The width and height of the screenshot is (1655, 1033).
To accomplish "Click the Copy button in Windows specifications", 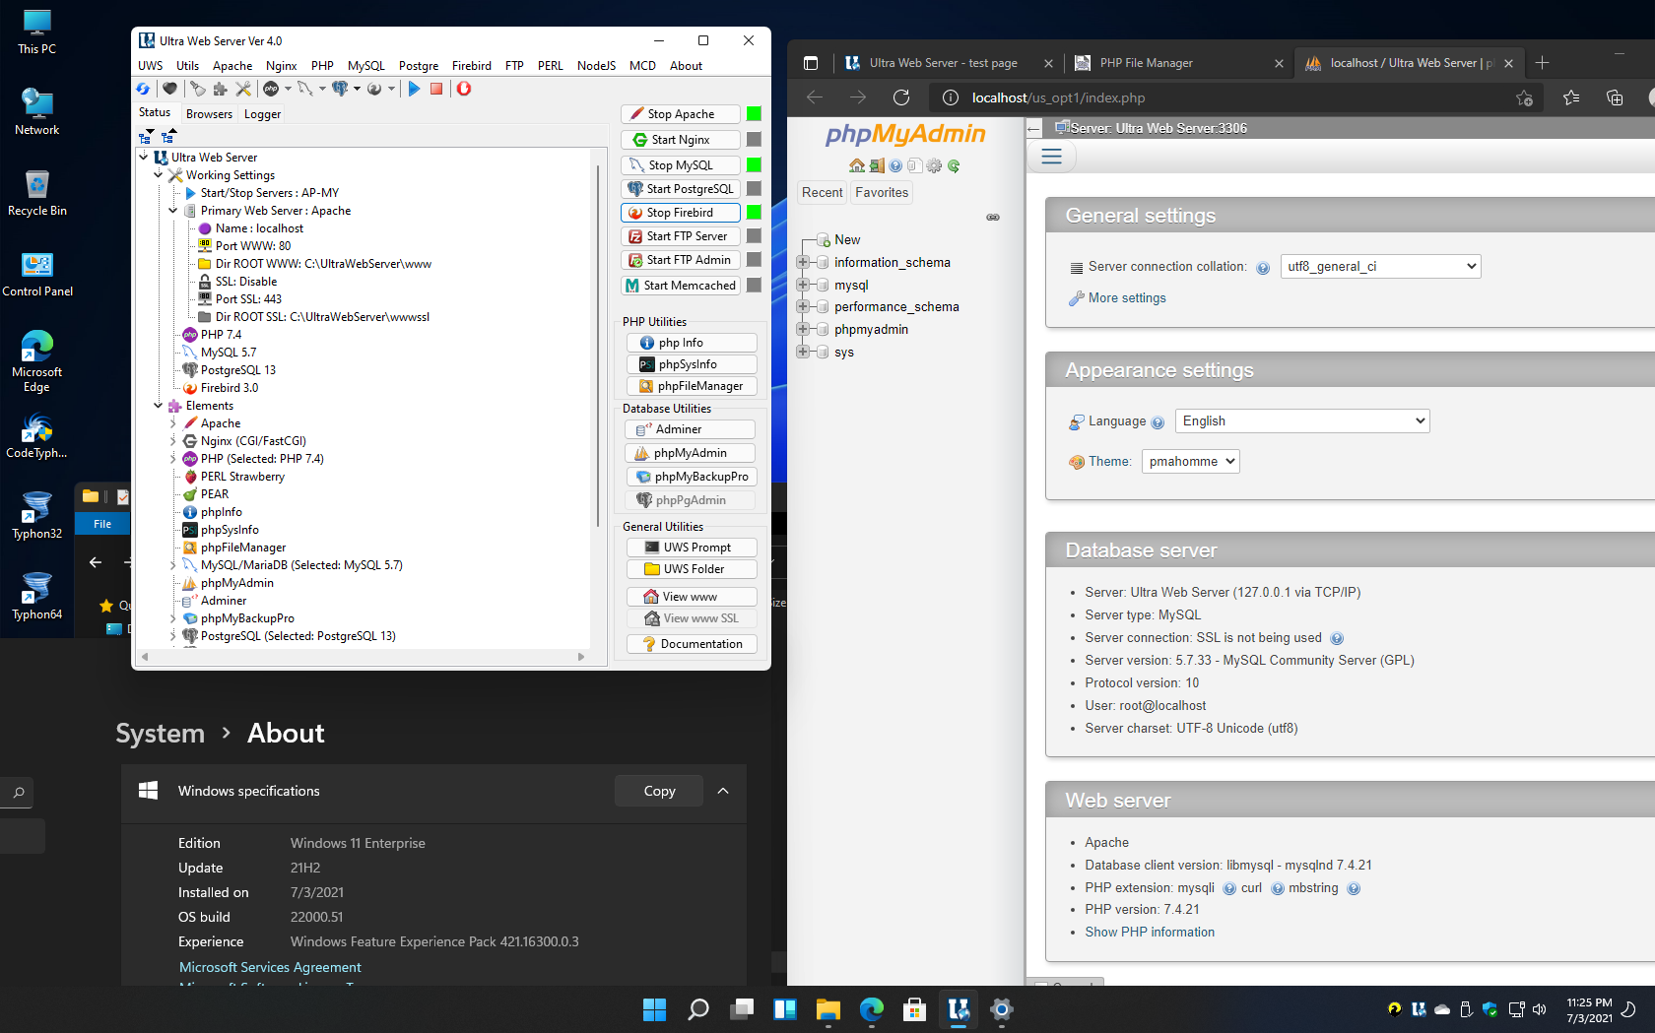I will coord(659,791).
